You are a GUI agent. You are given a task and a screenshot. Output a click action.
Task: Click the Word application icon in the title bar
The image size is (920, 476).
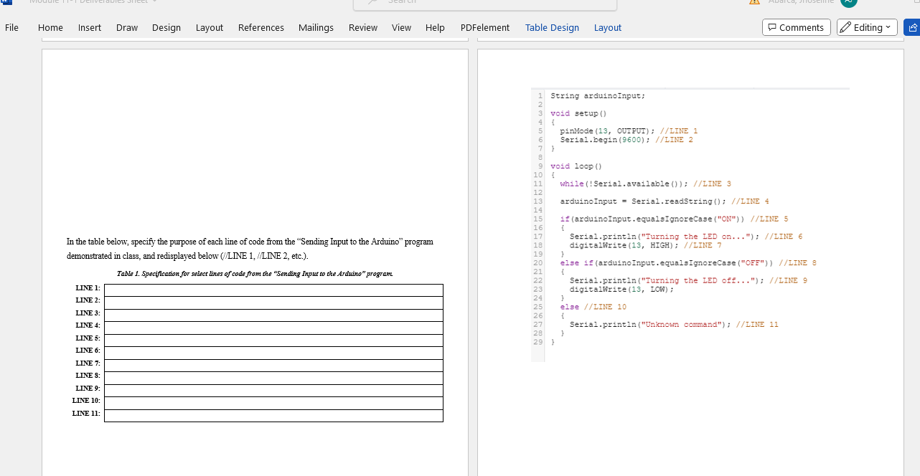pos(8,4)
